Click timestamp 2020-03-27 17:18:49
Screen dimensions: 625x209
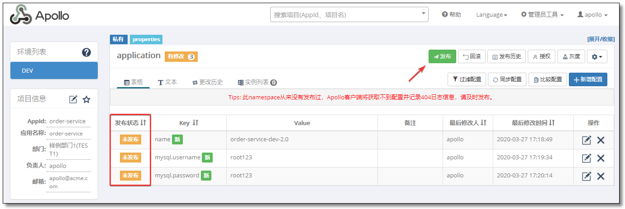point(525,139)
